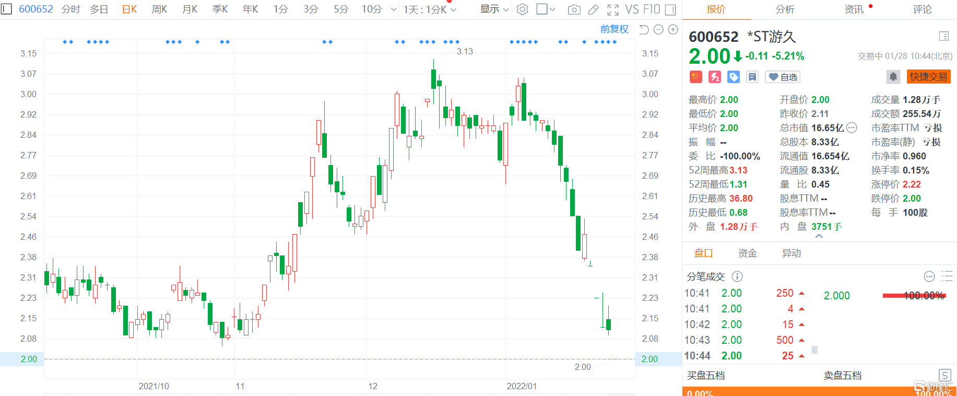Screen dimensions: 957x396
Task: Open chart settings gear icon
Action: click(x=522, y=9)
